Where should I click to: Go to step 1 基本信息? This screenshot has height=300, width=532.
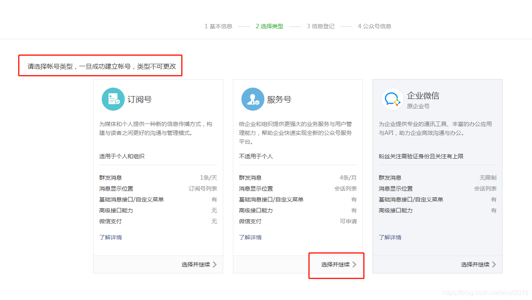pos(218,26)
